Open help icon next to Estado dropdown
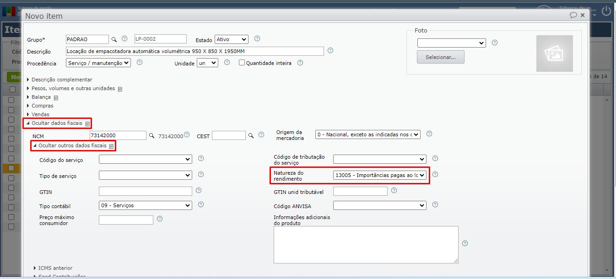The image size is (616, 279). pos(257,39)
